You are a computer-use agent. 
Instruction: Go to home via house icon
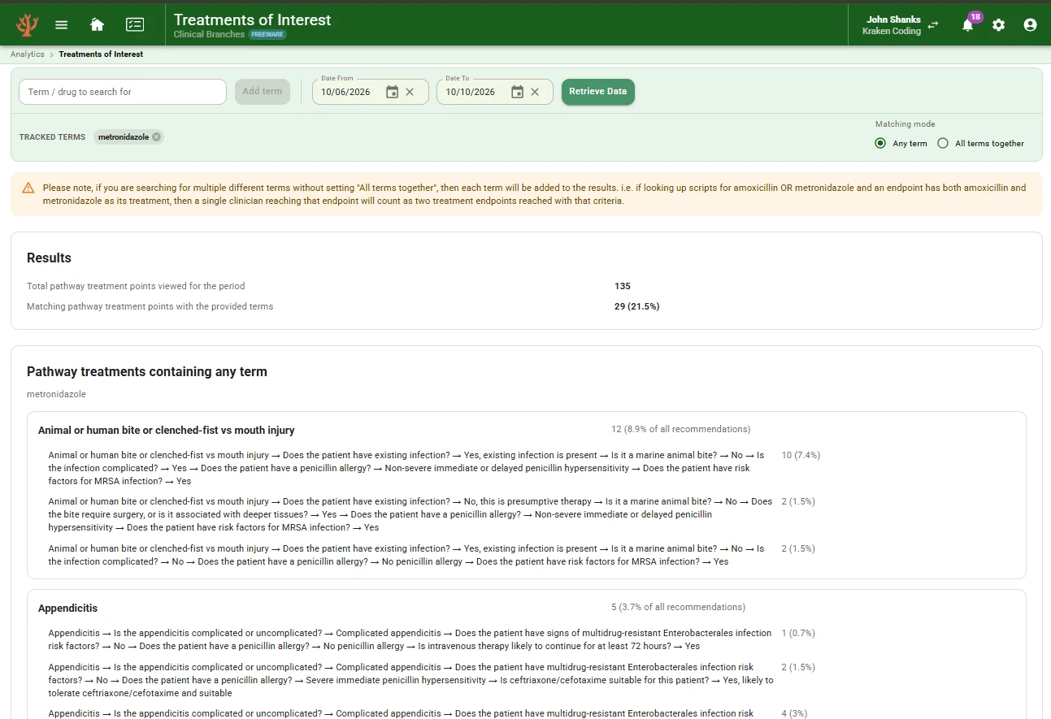tap(97, 24)
